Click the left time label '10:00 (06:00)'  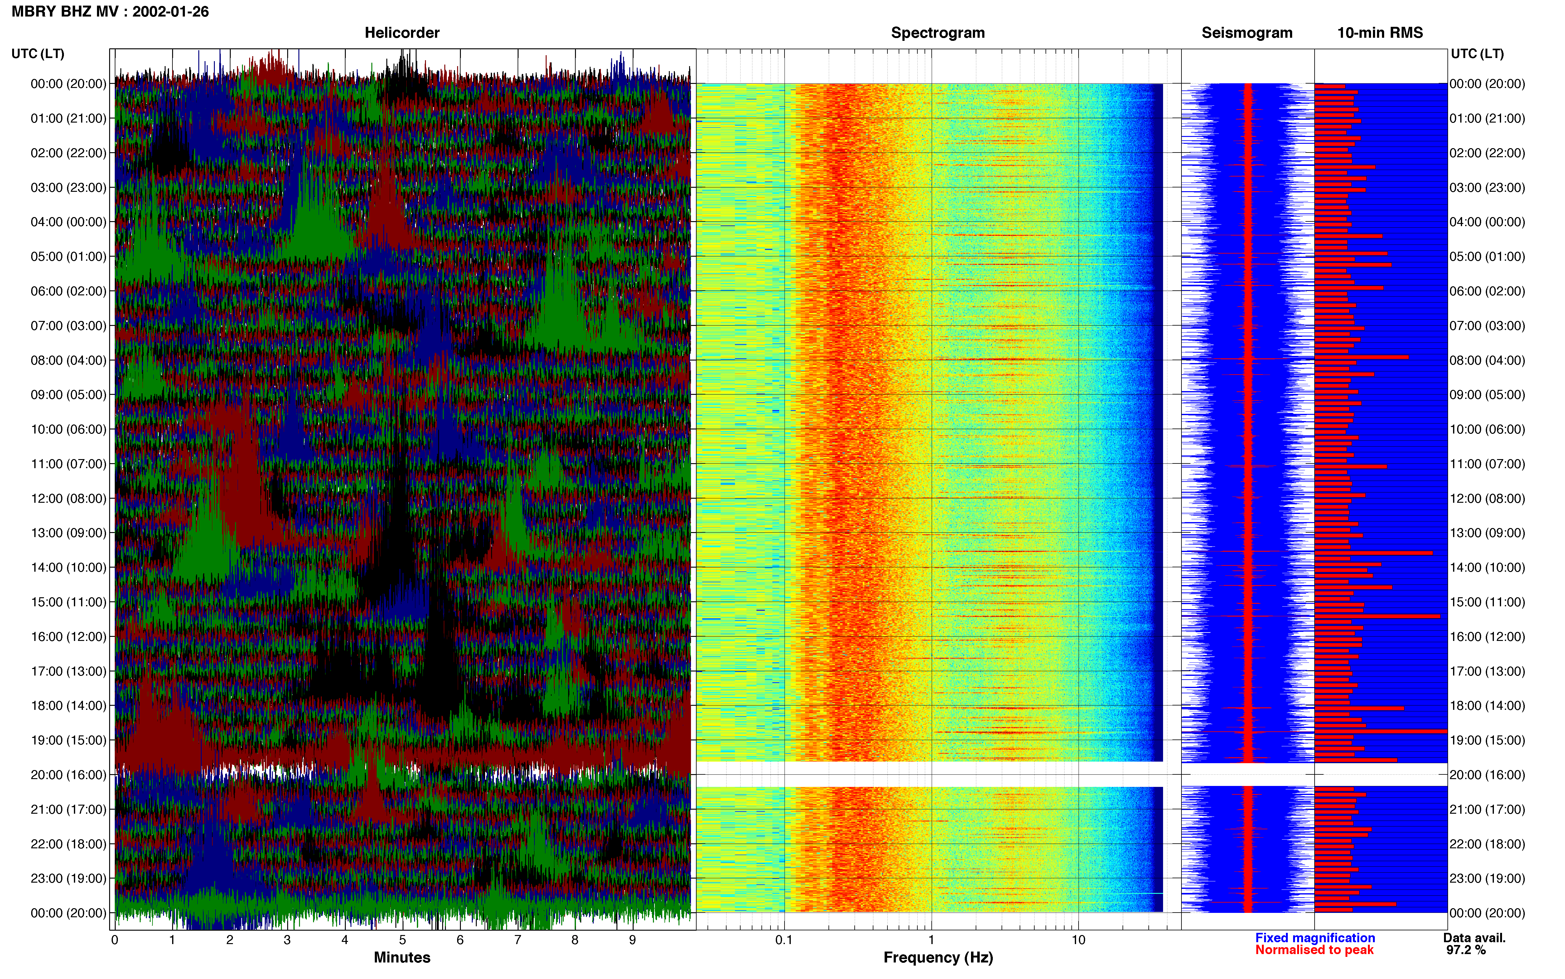69,429
